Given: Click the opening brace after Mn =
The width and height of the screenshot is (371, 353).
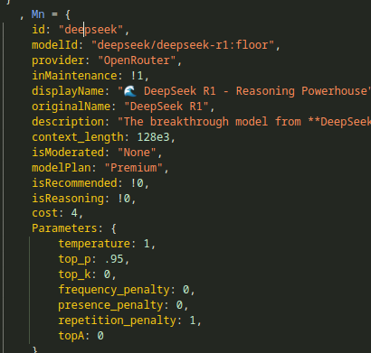Looking at the screenshot, I should (68, 14).
